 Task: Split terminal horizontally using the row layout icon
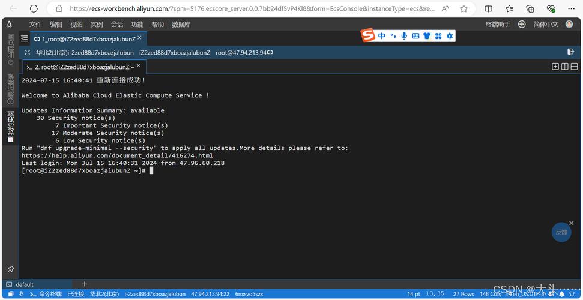click(574, 67)
